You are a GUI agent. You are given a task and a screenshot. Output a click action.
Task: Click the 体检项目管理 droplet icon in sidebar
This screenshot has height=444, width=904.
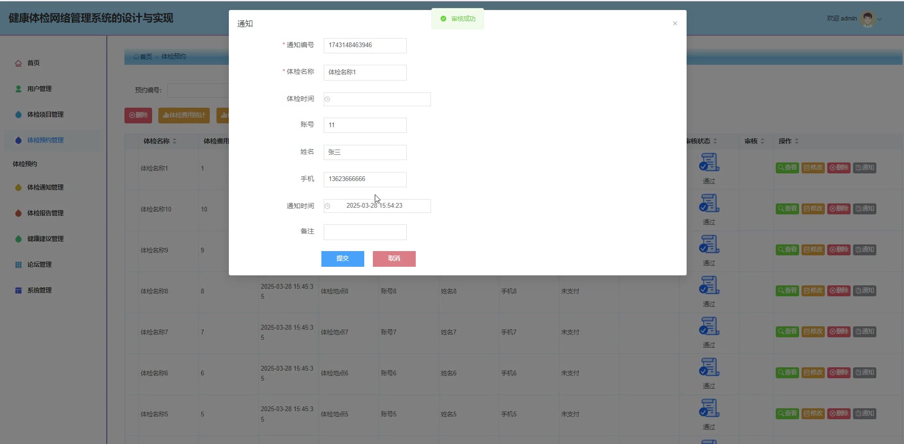[19, 114]
